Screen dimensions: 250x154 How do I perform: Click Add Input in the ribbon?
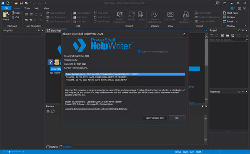click(x=101, y=13)
